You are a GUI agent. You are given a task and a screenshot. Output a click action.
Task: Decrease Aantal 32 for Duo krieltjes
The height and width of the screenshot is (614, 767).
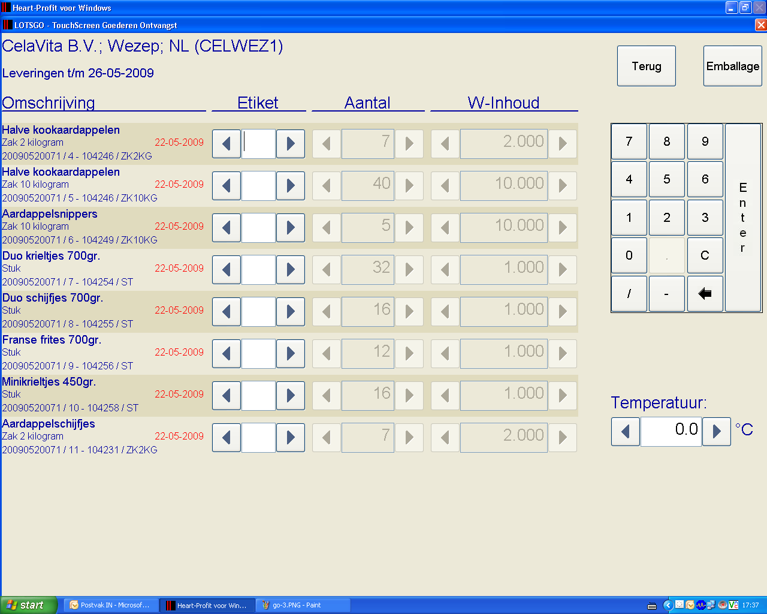[327, 270]
